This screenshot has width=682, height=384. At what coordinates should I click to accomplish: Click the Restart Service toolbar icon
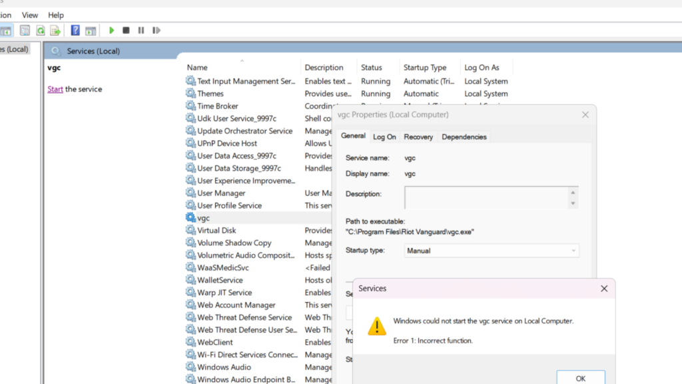tap(157, 31)
